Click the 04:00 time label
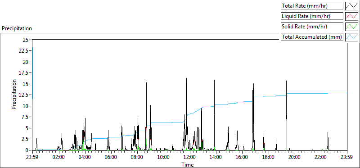The width and height of the screenshot is (360, 168). click(x=85, y=158)
